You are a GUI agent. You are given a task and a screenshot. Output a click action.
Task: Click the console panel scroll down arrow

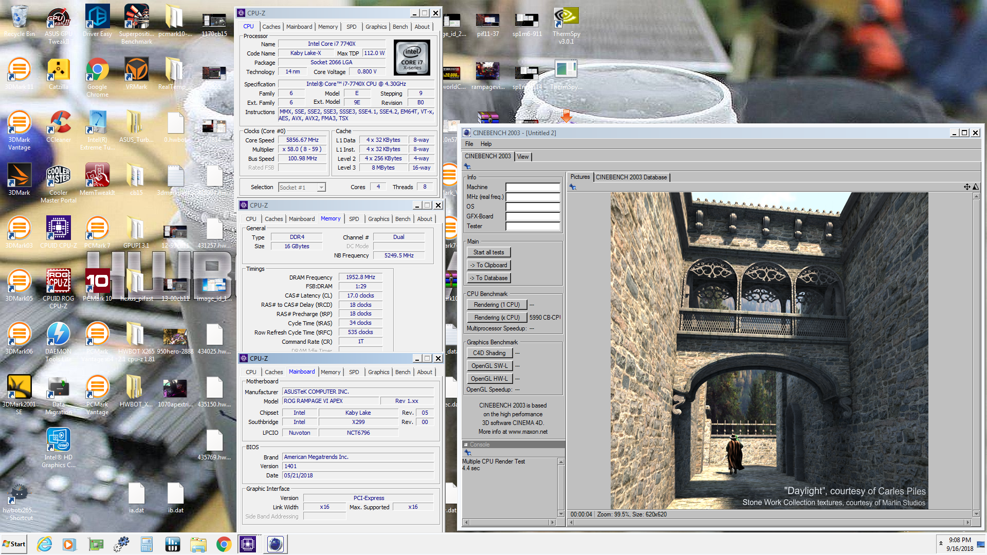561,513
